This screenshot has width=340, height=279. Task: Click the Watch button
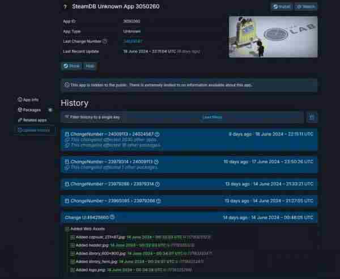(307, 7)
